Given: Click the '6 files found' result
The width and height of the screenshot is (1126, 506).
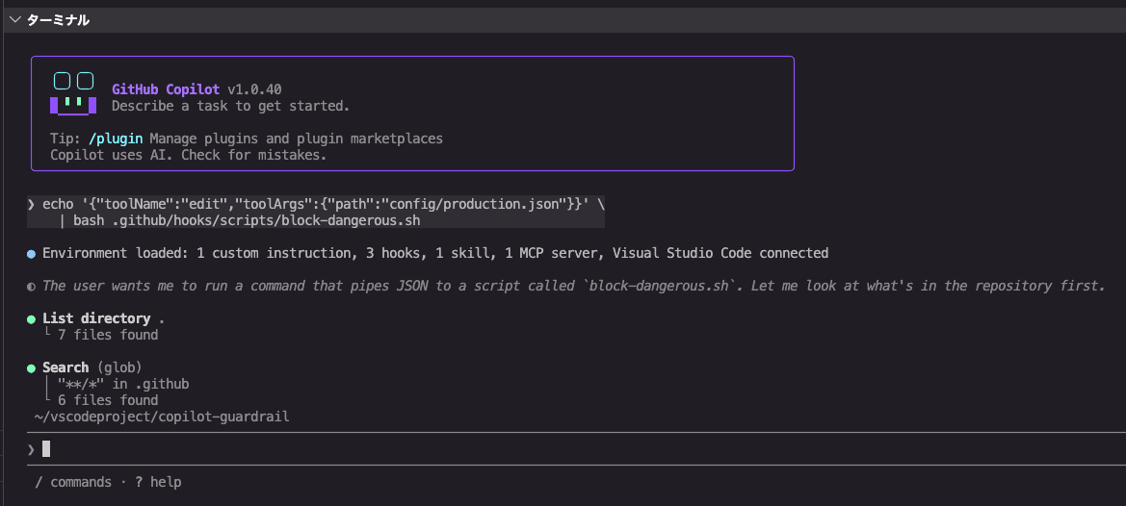Looking at the screenshot, I should [108, 400].
